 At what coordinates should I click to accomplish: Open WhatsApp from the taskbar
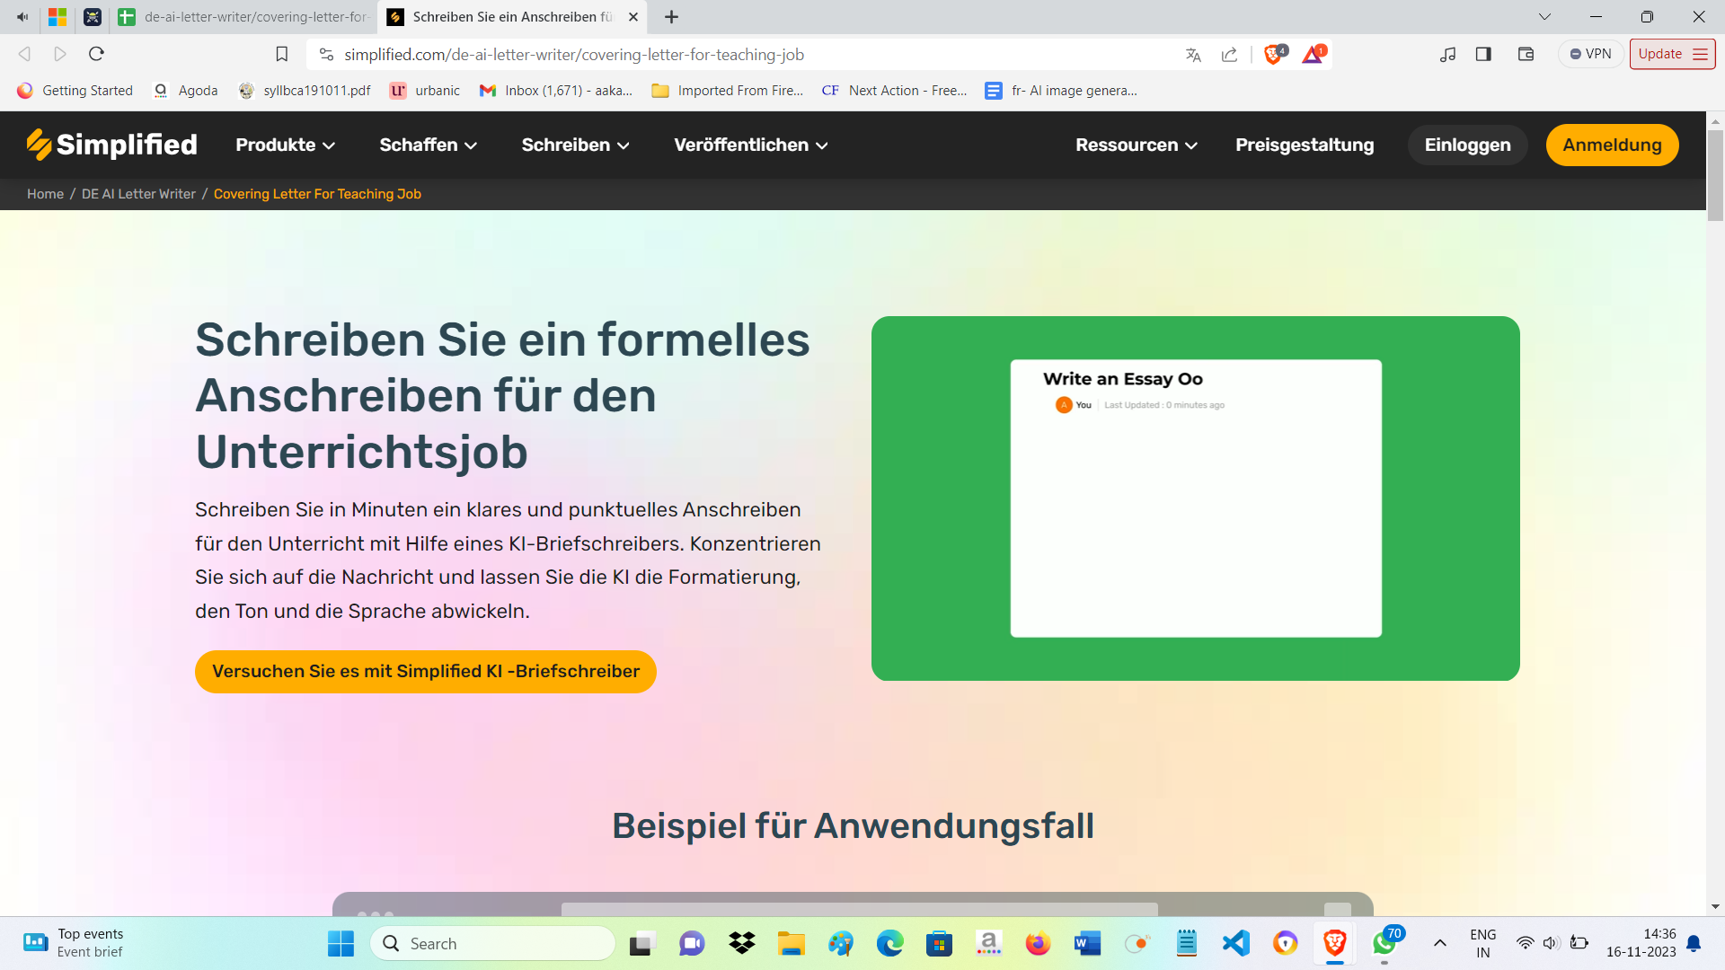tap(1384, 943)
